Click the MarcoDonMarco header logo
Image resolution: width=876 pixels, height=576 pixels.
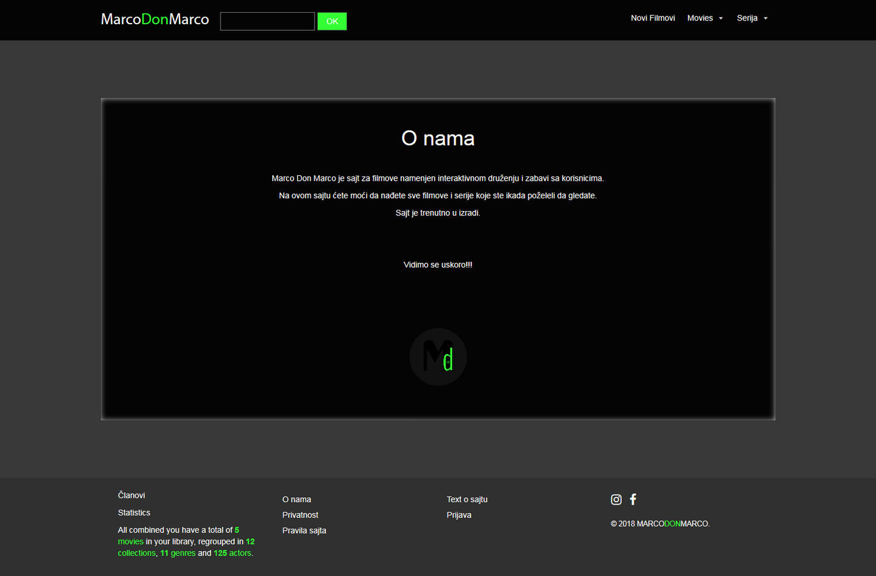(155, 19)
